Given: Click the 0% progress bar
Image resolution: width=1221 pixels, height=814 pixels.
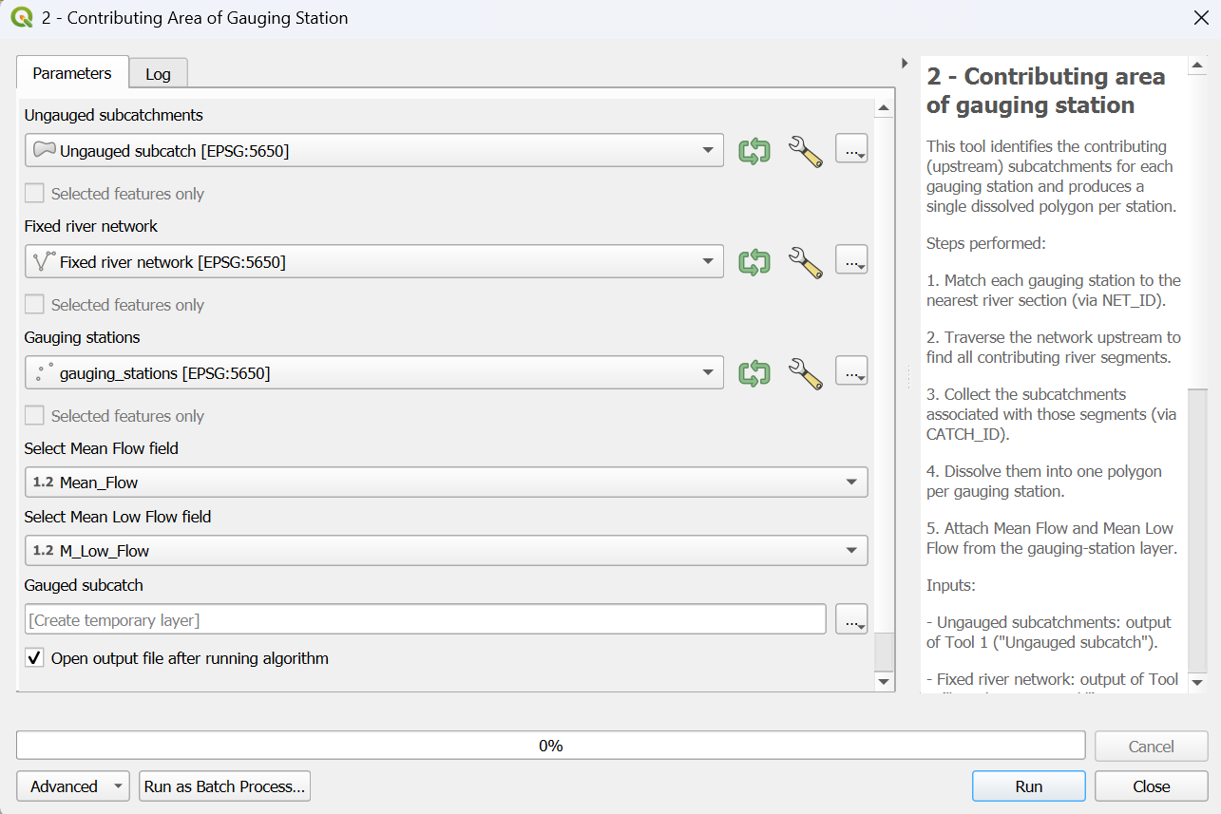Looking at the screenshot, I should [x=551, y=746].
